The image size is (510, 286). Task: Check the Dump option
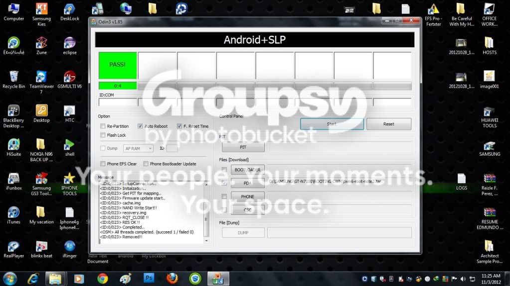click(103, 148)
